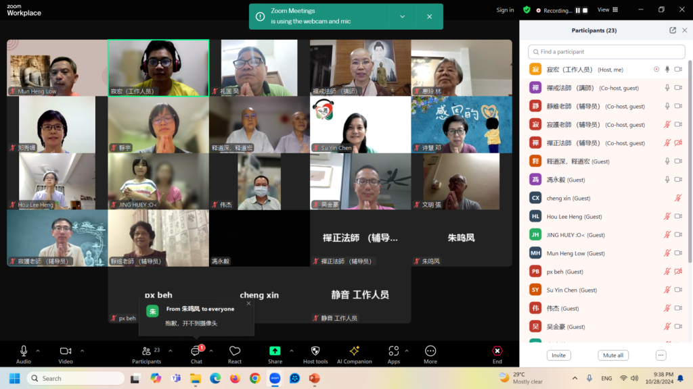Image resolution: width=693 pixels, height=389 pixels.
Task: Open the Apps menu icon
Action: pos(394,352)
